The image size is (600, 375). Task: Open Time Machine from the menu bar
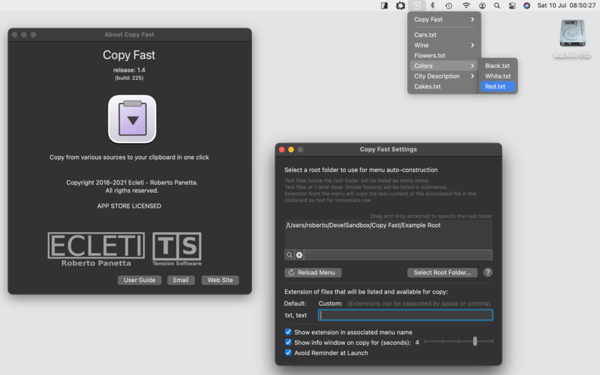[x=449, y=6]
